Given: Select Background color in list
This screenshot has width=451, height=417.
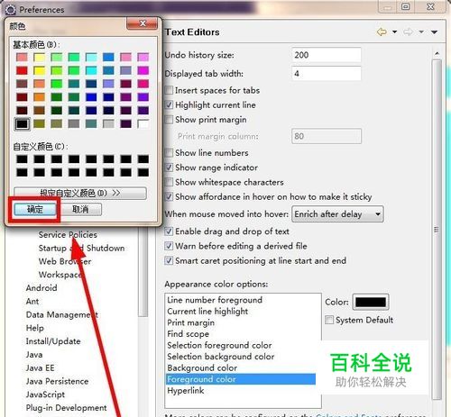Looking at the screenshot, I should coord(202,367).
